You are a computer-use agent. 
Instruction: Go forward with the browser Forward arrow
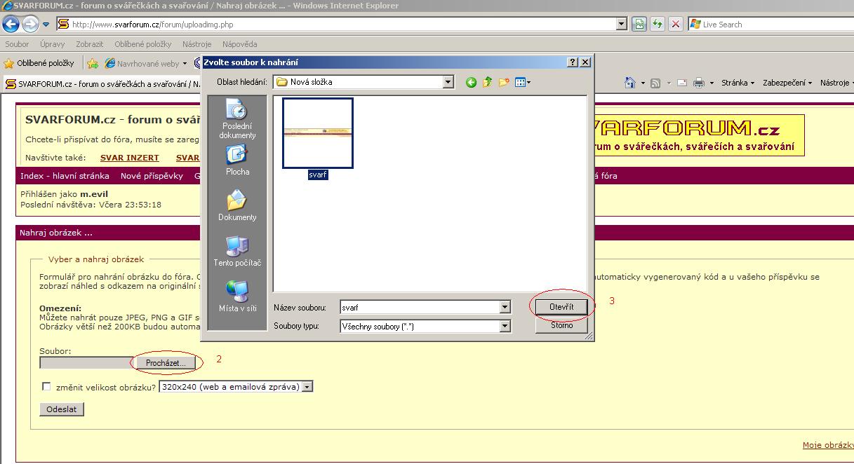point(30,25)
